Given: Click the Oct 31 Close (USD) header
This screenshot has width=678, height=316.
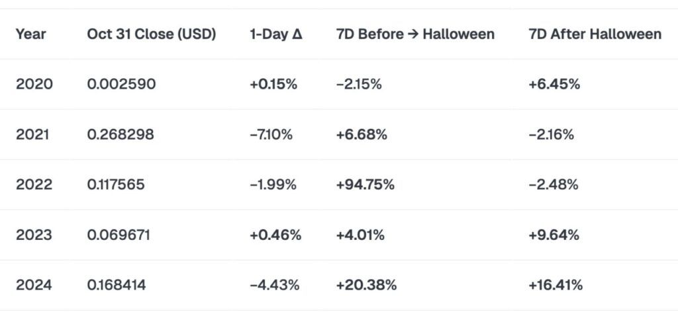Looking at the screenshot, I should 152,34.
